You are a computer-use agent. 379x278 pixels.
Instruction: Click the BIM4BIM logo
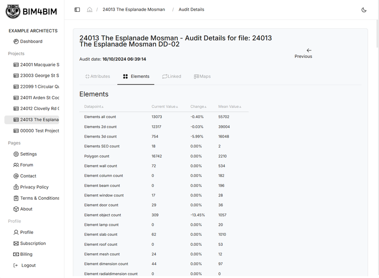(31, 11)
